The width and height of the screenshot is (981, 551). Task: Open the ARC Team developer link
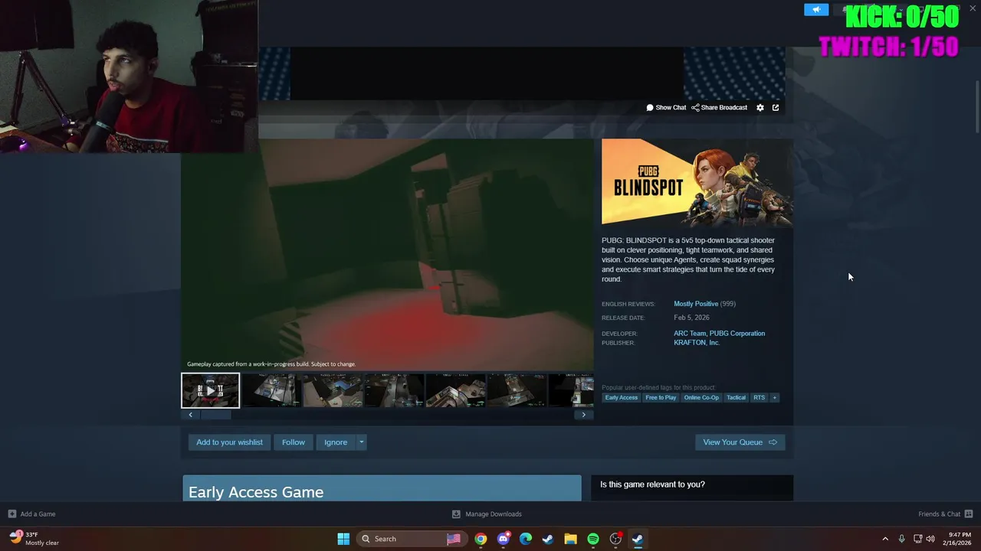tap(689, 334)
